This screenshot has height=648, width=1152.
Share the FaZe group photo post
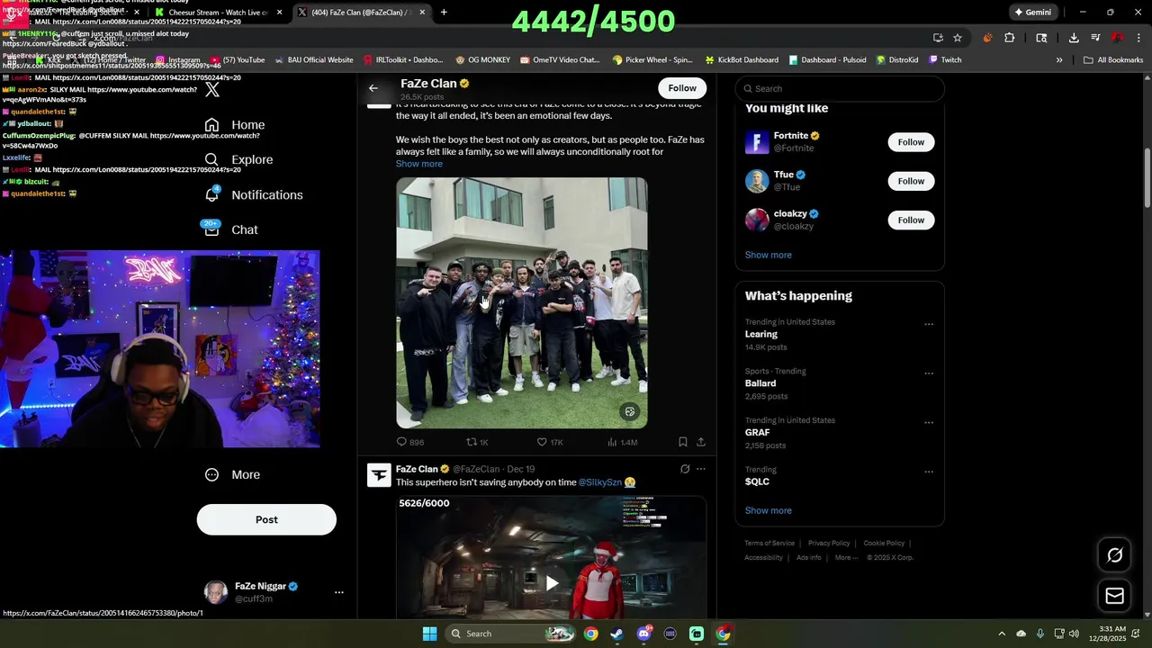point(701,442)
